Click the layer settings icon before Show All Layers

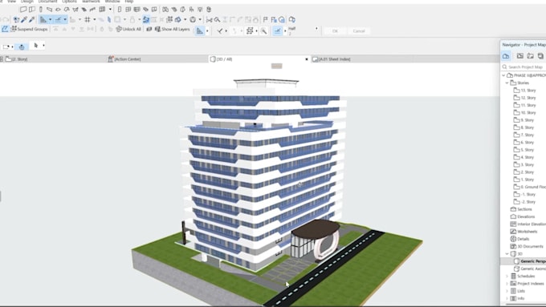(149, 29)
